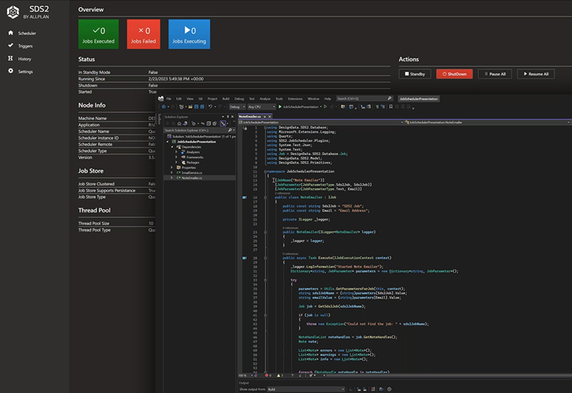This screenshot has height=393, width=572.
Task: Open the Build menu
Action: (226, 99)
